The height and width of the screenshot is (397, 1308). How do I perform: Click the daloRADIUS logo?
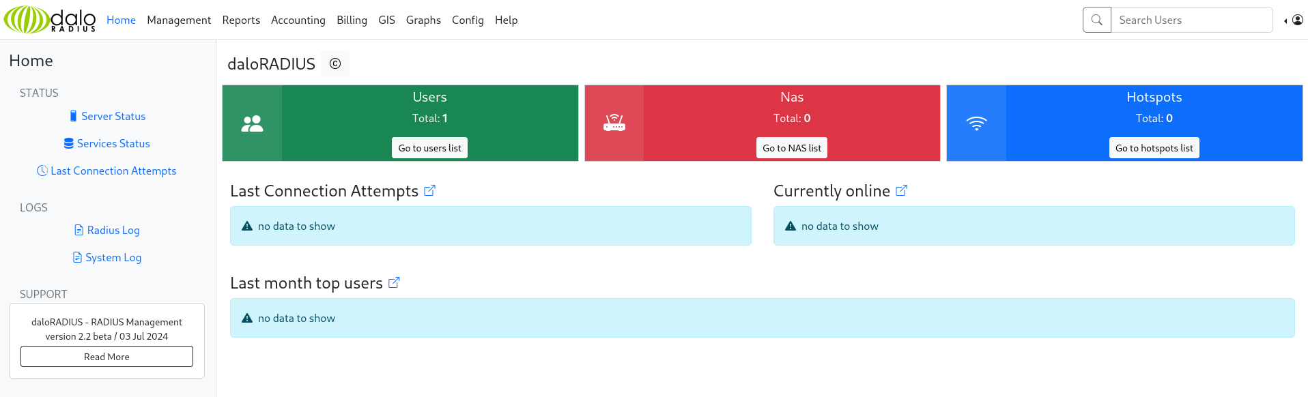point(50,20)
